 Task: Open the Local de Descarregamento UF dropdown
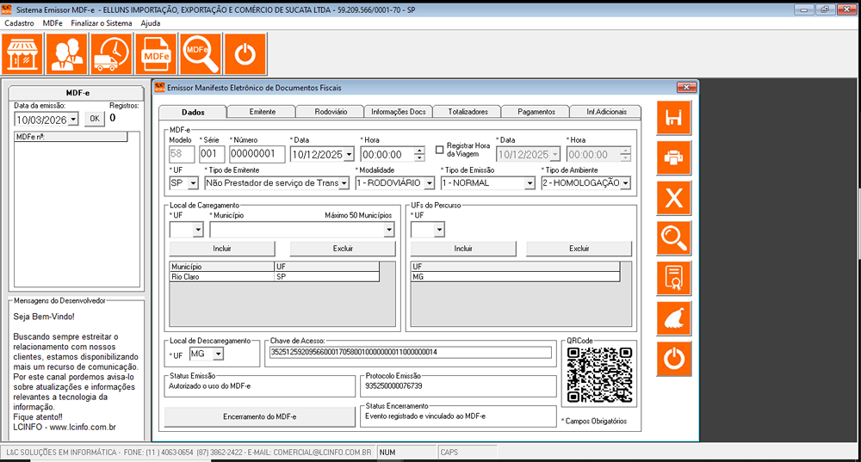218,354
